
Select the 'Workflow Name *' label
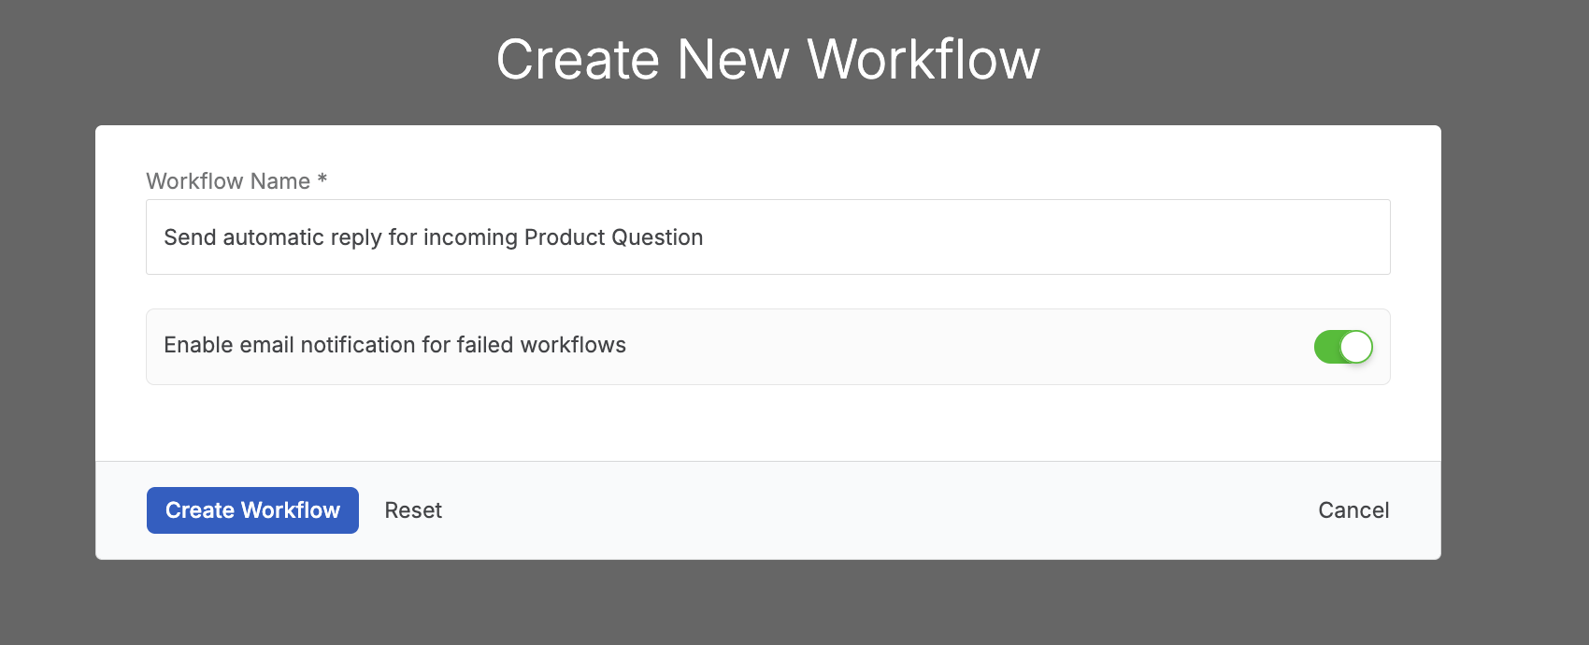[236, 181]
